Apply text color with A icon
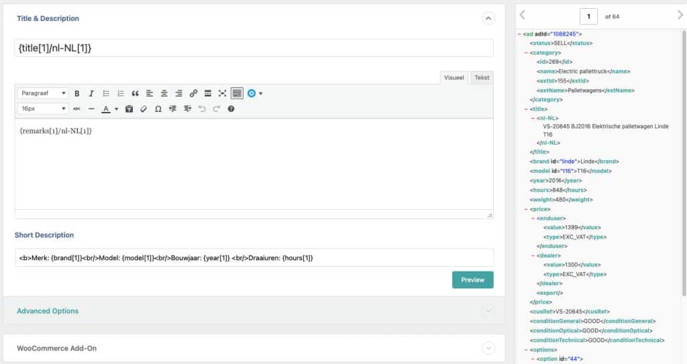687x364 pixels. (x=105, y=109)
